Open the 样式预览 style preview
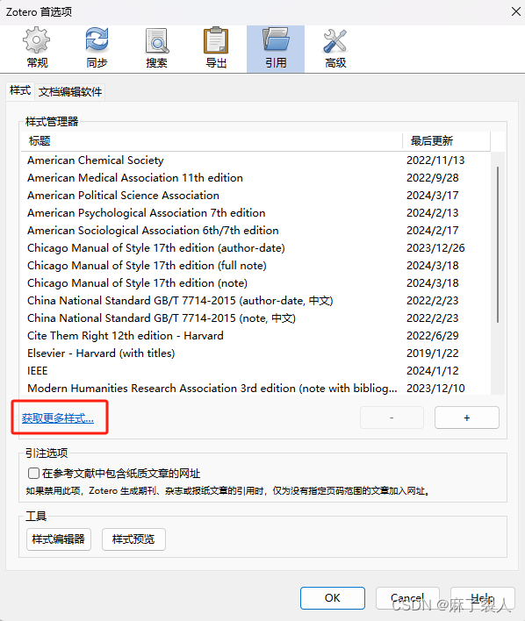 pos(133,539)
